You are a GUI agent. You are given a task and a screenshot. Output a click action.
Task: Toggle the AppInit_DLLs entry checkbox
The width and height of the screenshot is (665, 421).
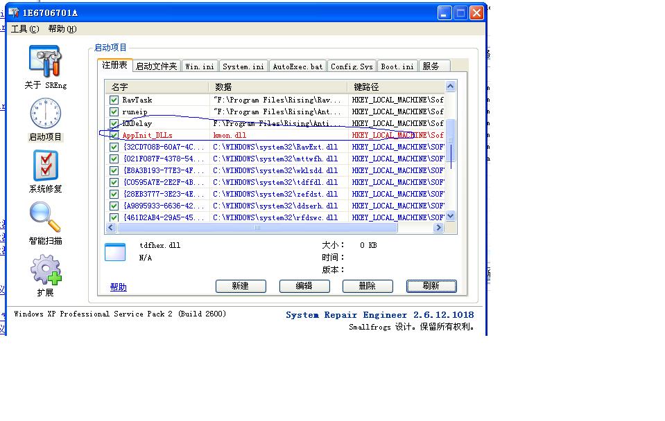[114, 135]
